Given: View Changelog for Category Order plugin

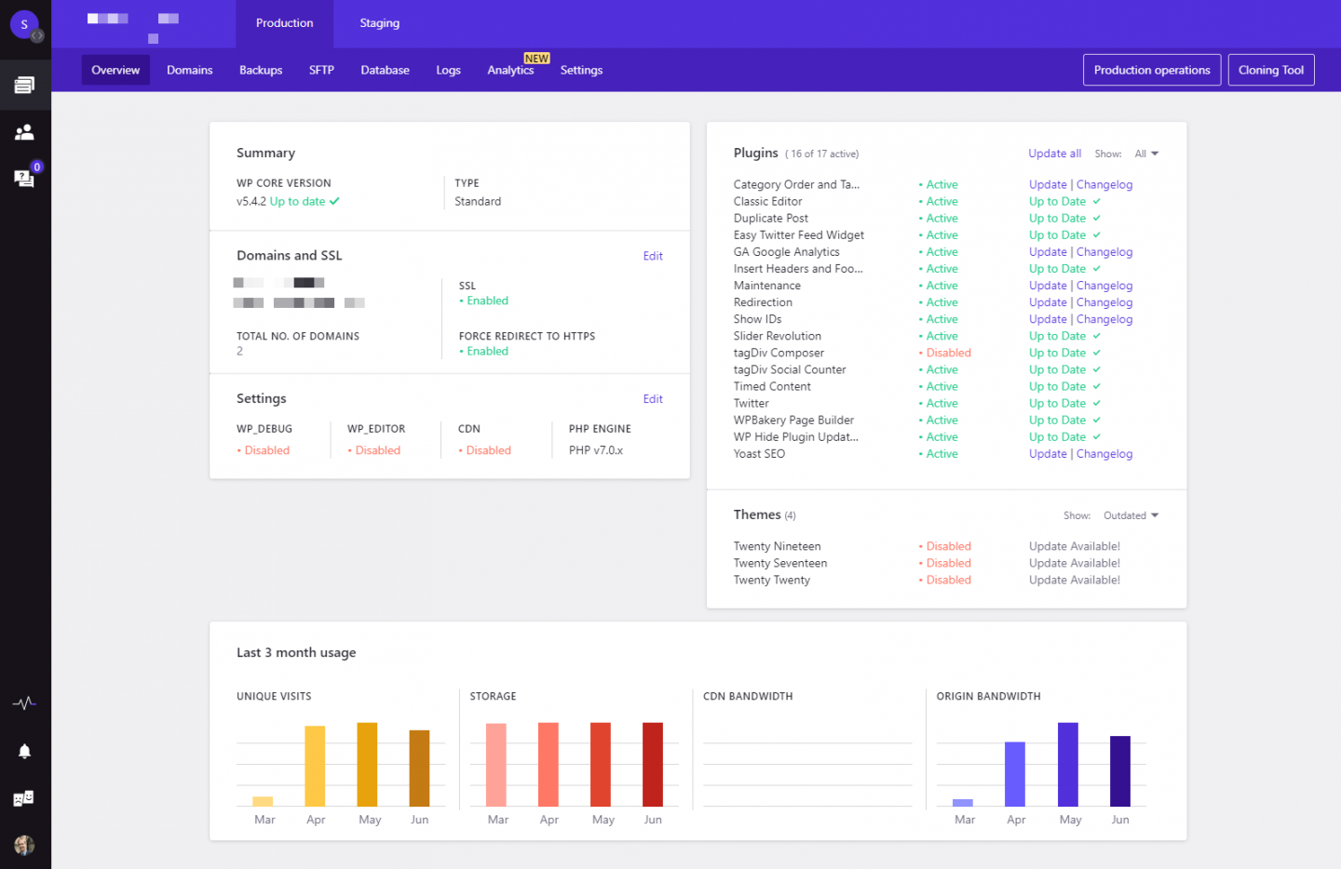Looking at the screenshot, I should 1104,184.
